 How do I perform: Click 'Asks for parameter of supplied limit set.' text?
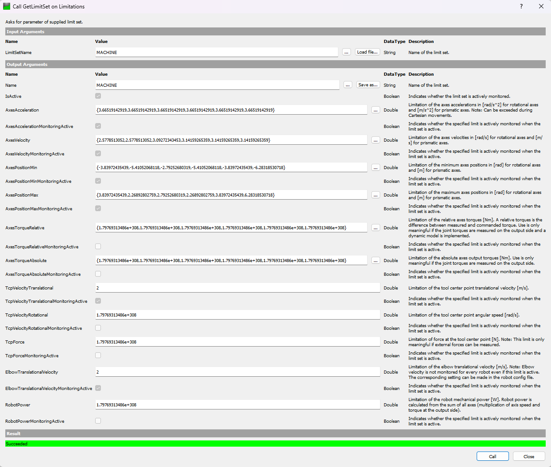coord(44,22)
